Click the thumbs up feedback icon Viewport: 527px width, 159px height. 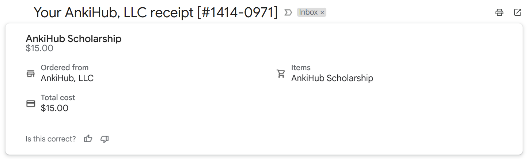(88, 139)
